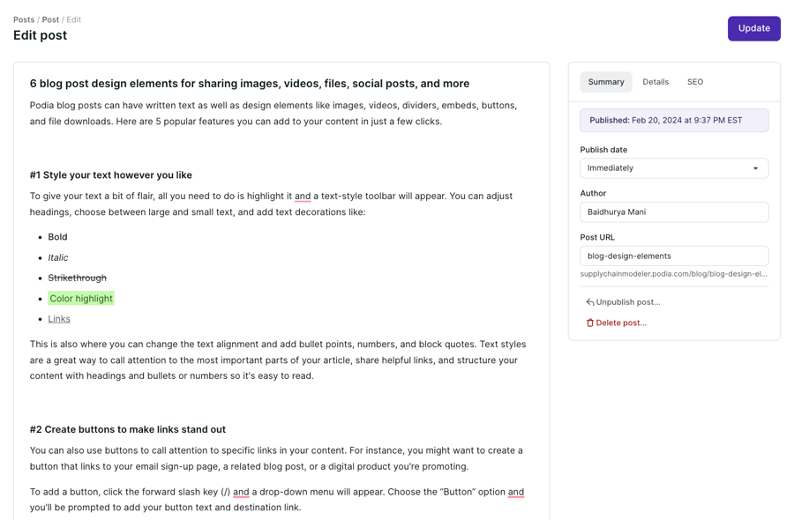Click the Links hyperlink in the bullet list
Screen dimensions: 794x520
point(59,319)
